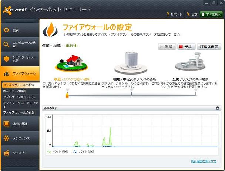Click the 開始 button
225x171 pixels.
(x=167, y=46)
